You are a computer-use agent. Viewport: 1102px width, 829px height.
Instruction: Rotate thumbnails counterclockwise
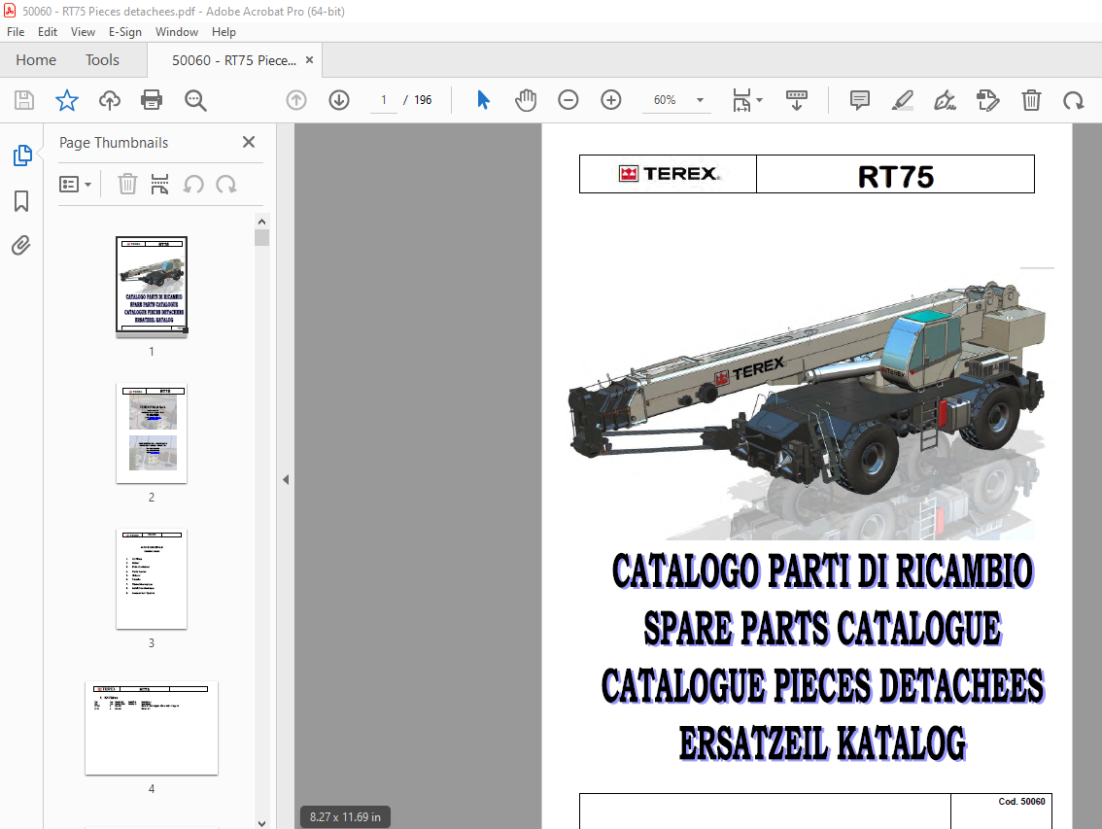coord(193,185)
